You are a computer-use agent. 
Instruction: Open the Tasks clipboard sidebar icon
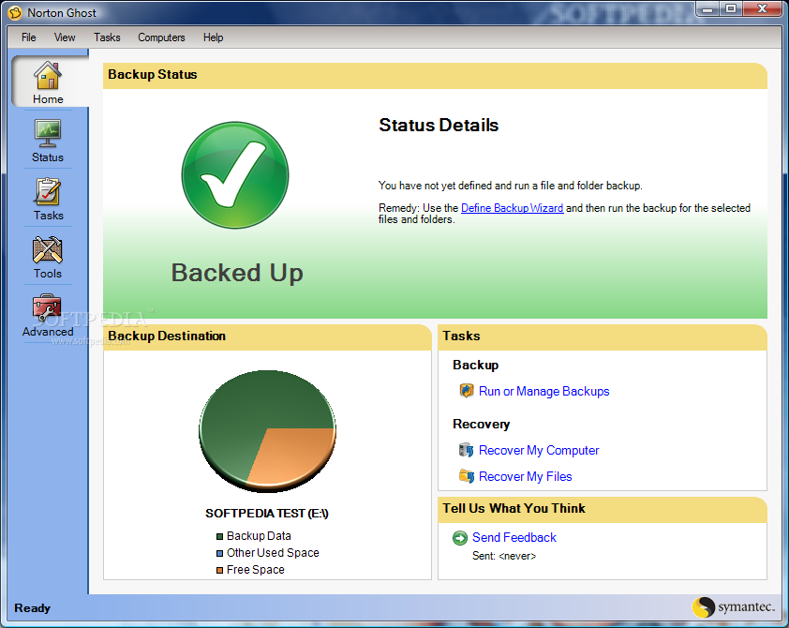48,192
